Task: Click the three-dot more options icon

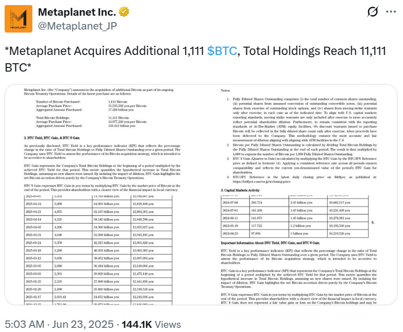Action: 391,12
